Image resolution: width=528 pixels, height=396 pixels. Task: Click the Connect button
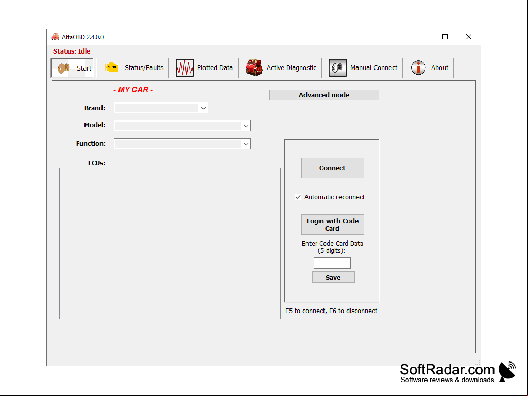click(x=332, y=168)
